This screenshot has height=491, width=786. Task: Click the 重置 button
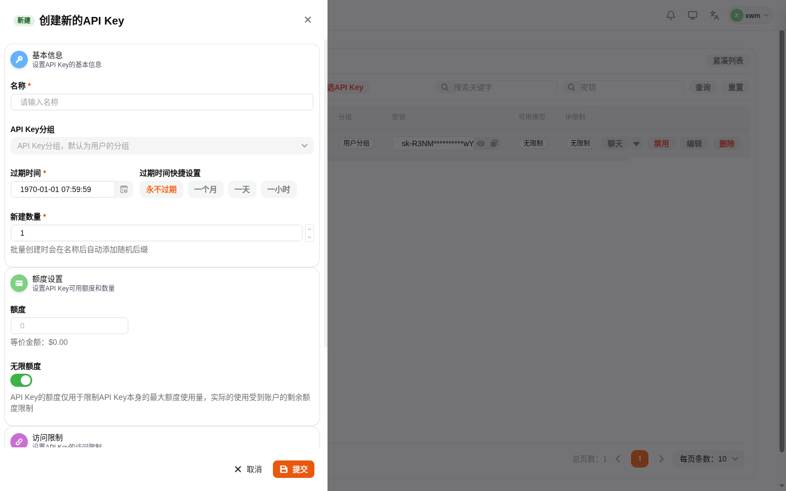[x=736, y=87]
